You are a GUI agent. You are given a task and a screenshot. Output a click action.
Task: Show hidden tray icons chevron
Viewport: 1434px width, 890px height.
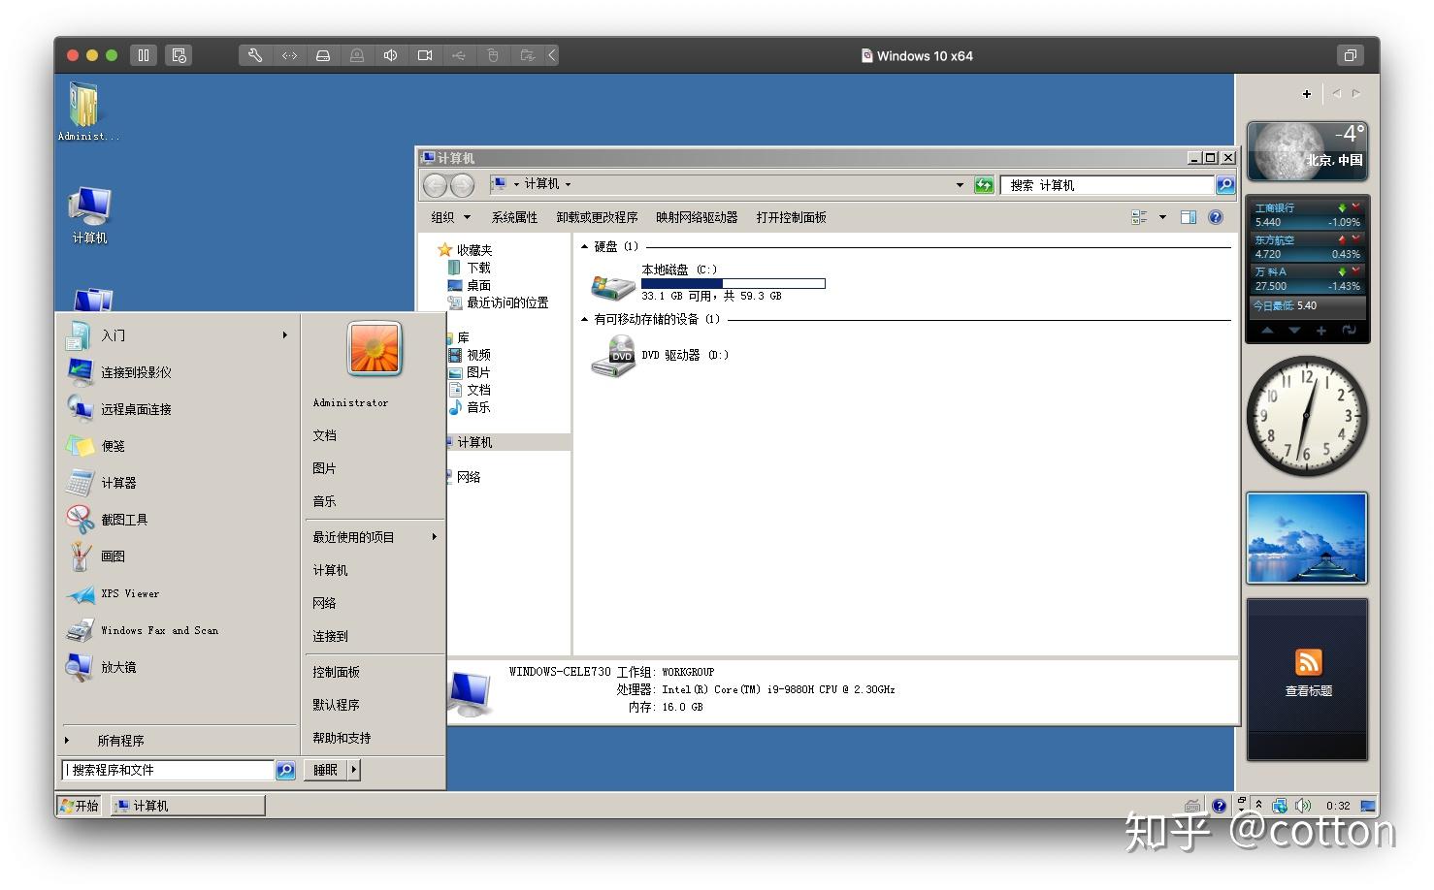1258,805
